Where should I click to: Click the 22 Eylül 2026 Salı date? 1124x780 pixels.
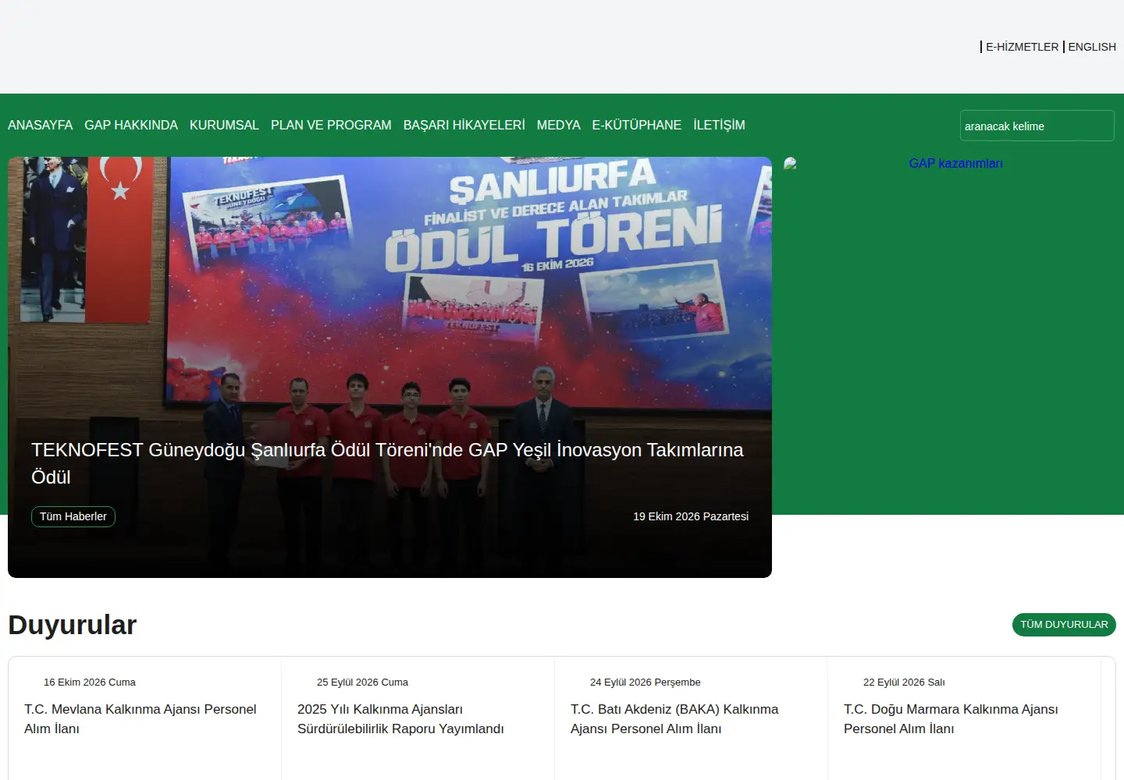click(904, 682)
